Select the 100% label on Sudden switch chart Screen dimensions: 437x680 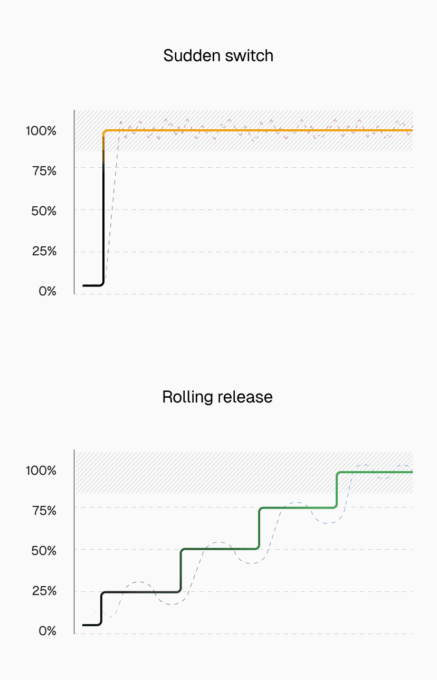point(41,130)
